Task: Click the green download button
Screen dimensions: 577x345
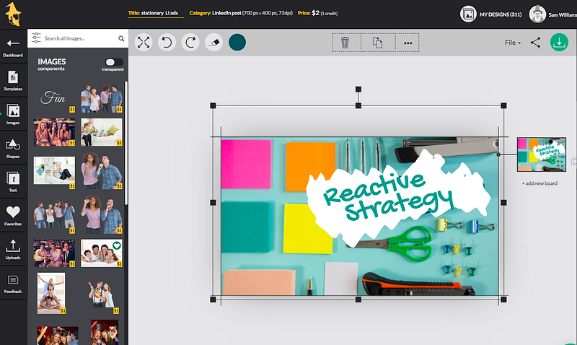Action: click(559, 43)
